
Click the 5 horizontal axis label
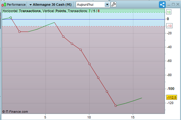pyautogui.click(x=45, y=117)
